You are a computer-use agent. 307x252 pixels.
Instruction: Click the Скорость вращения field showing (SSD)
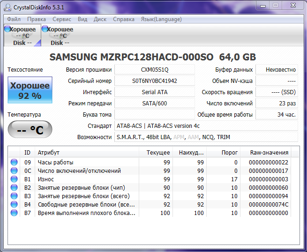tap(277, 92)
